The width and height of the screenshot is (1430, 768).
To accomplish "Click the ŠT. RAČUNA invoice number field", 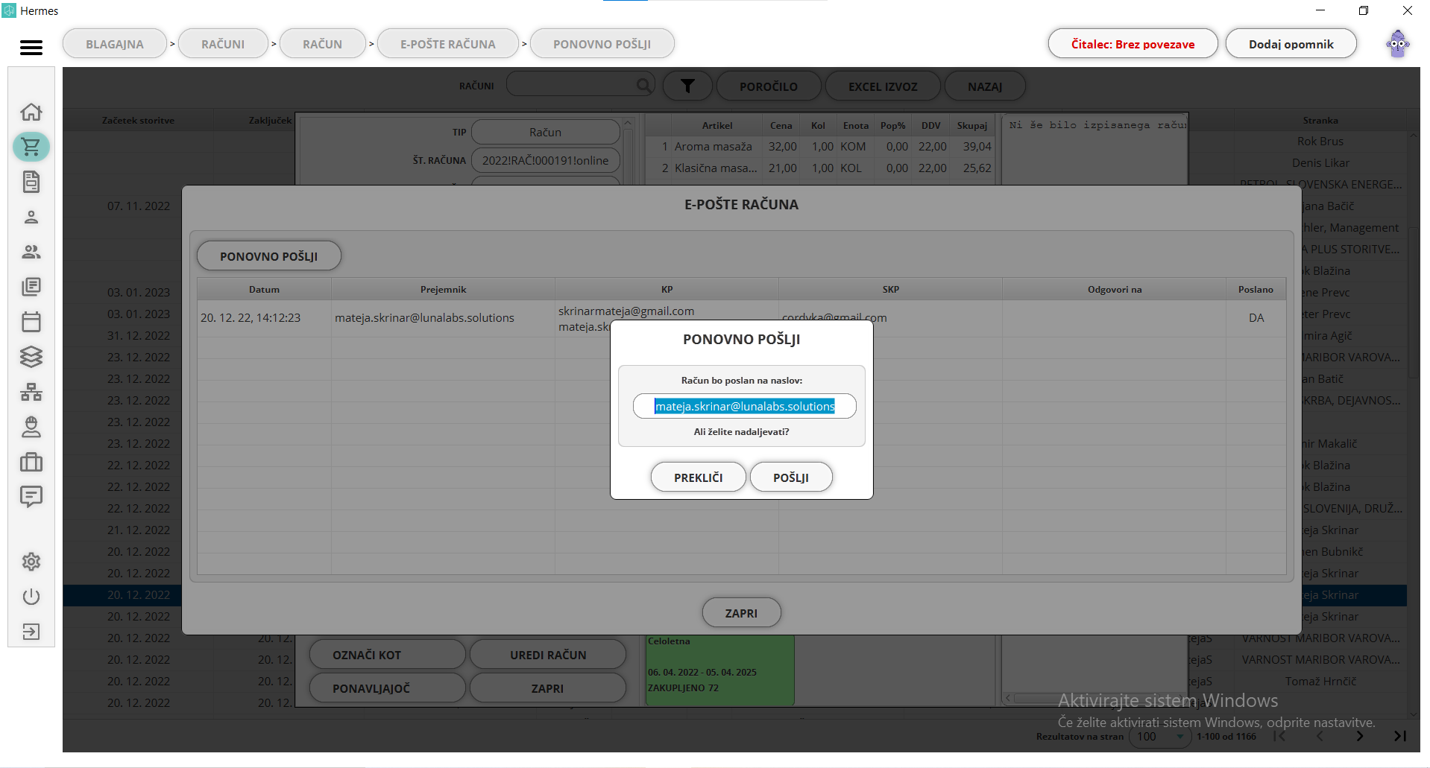I will 545,160.
